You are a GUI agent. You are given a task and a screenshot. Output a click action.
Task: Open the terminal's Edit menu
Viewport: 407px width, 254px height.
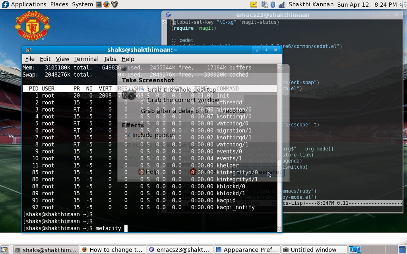(45, 59)
